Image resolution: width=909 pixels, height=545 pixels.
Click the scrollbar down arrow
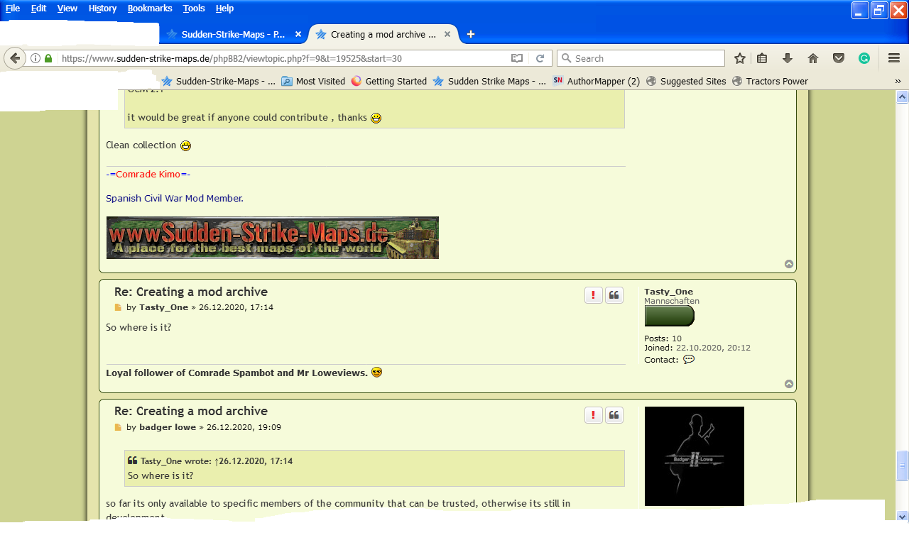point(903,516)
